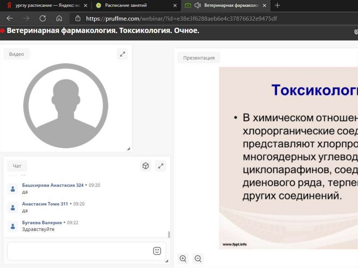Zoom out of the presentation slide
Image resolution: width=358 pixels, height=268 pixels.
tap(198, 259)
